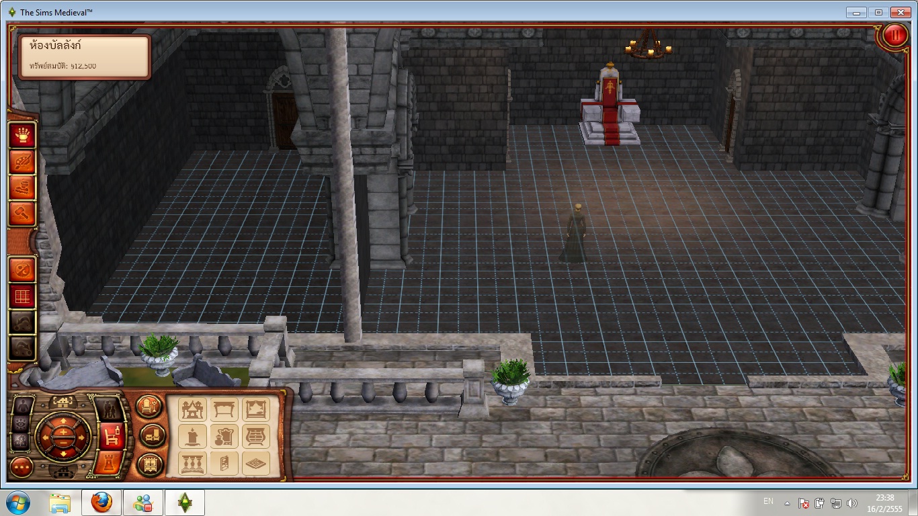Screen dimensions: 918x516
Task: Select the hand tool in build toolbar
Action: click(24, 135)
